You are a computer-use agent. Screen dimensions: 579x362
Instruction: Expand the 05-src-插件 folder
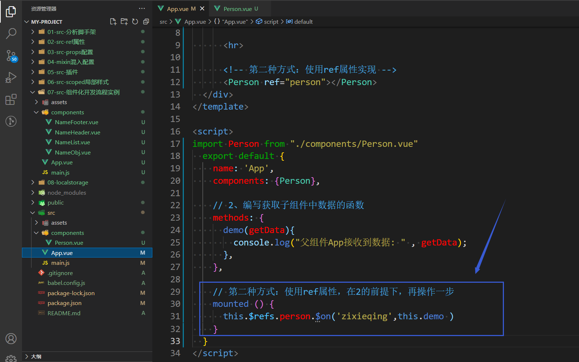(x=87, y=72)
